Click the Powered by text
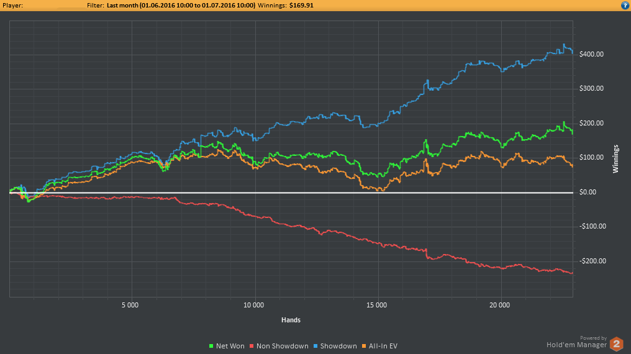Screen dimensions: 631x354 (593, 338)
